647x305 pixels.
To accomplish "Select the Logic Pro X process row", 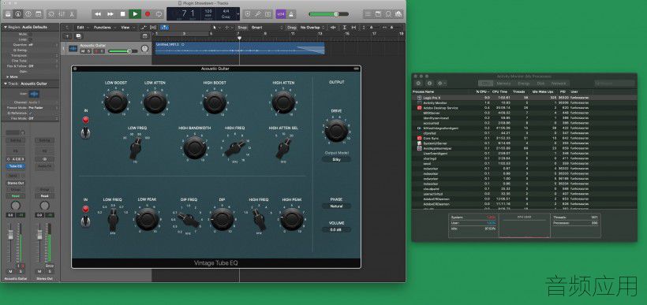I will (524, 98).
